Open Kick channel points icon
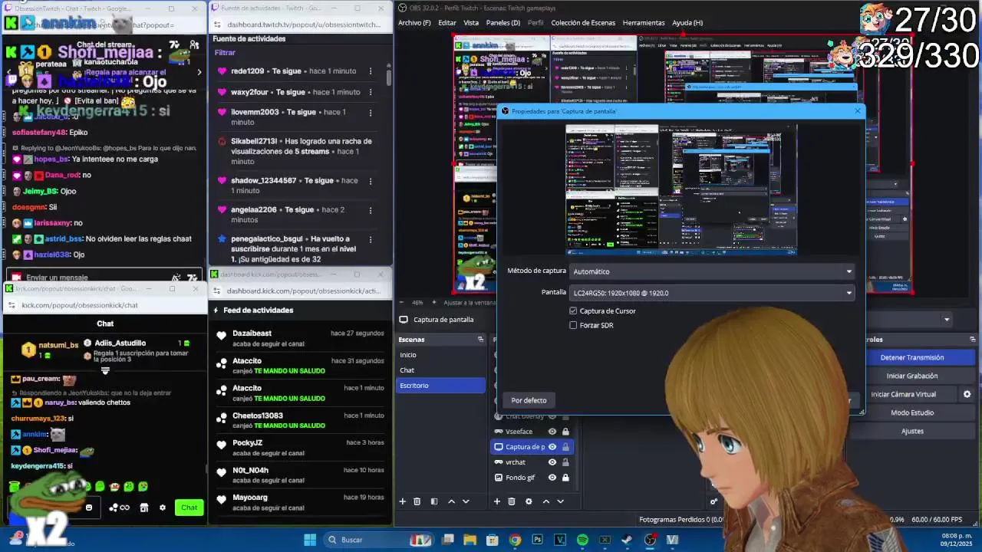 tap(119, 508)
